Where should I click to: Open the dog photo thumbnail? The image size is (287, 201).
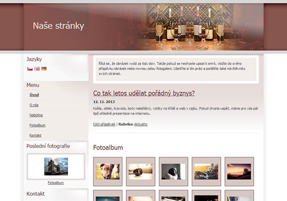pos(108,172)
